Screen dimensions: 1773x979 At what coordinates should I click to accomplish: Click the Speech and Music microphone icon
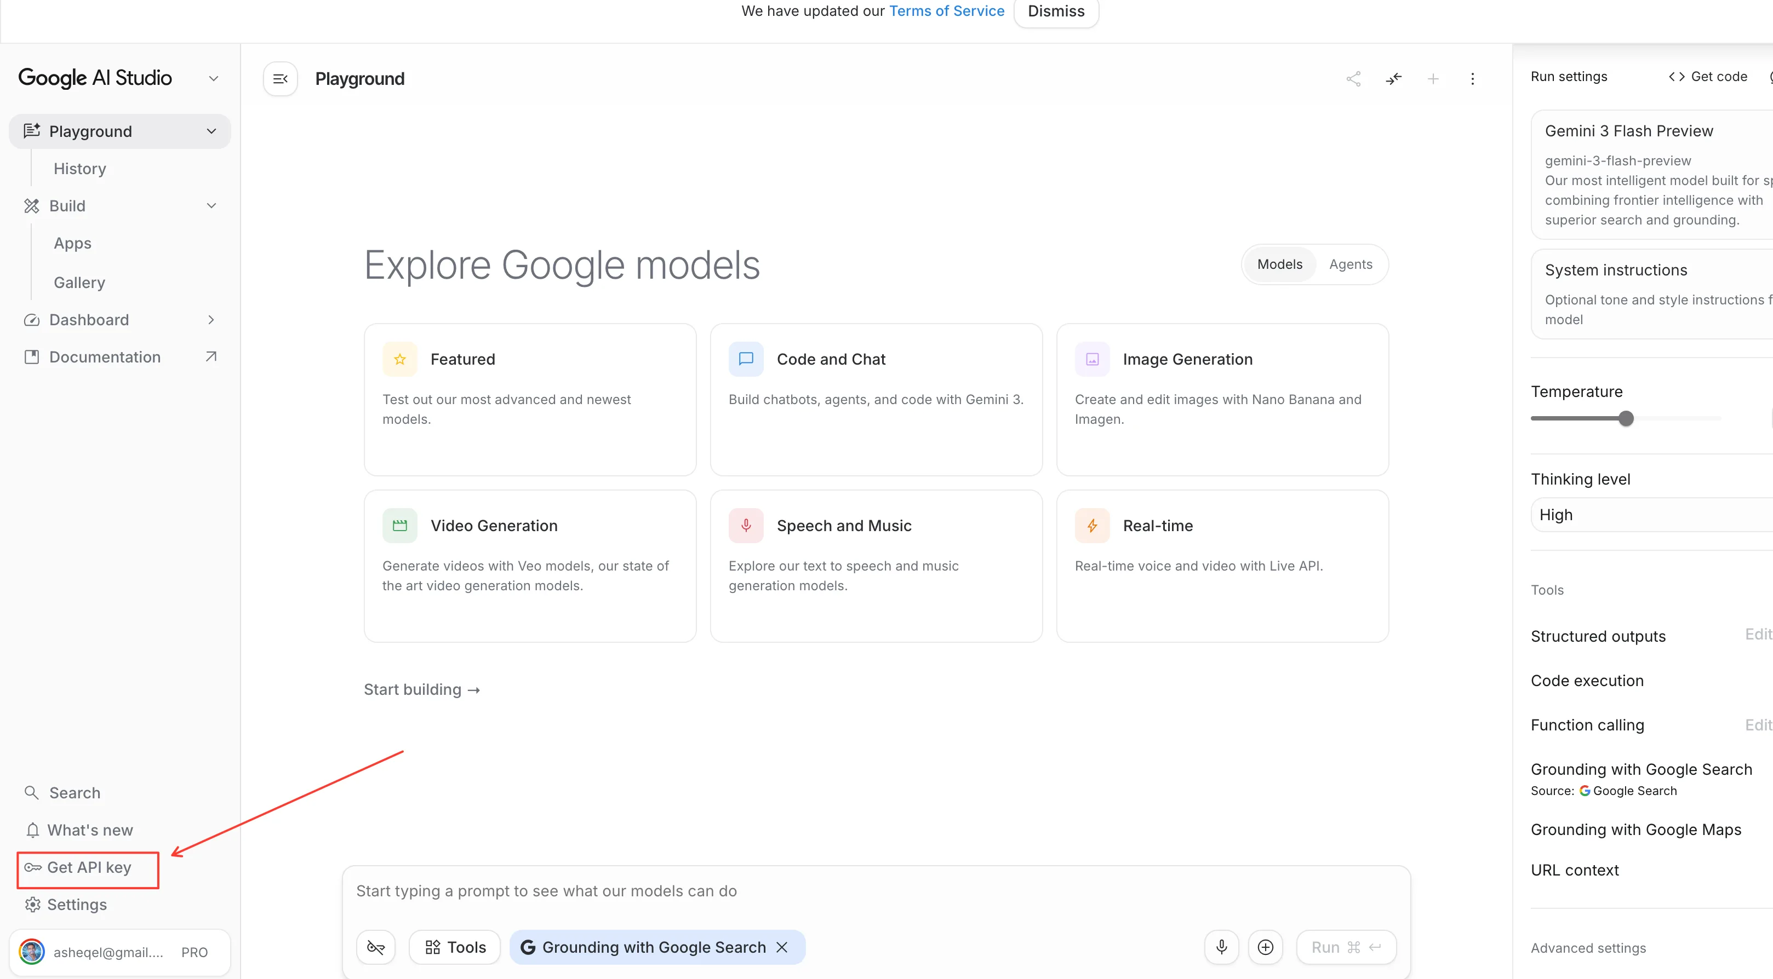pyautogui.click(x=746, y=526)
